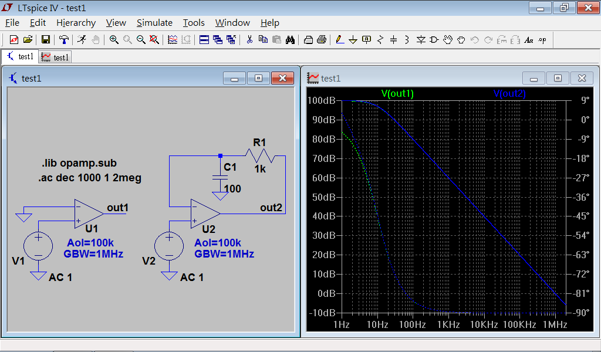Click the blue V(out2) trace label
Viewport: 601px width, 352px height.
509,93
